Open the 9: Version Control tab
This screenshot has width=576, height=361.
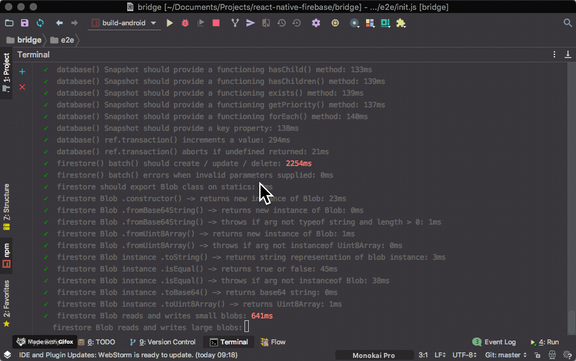click(163, 342)
